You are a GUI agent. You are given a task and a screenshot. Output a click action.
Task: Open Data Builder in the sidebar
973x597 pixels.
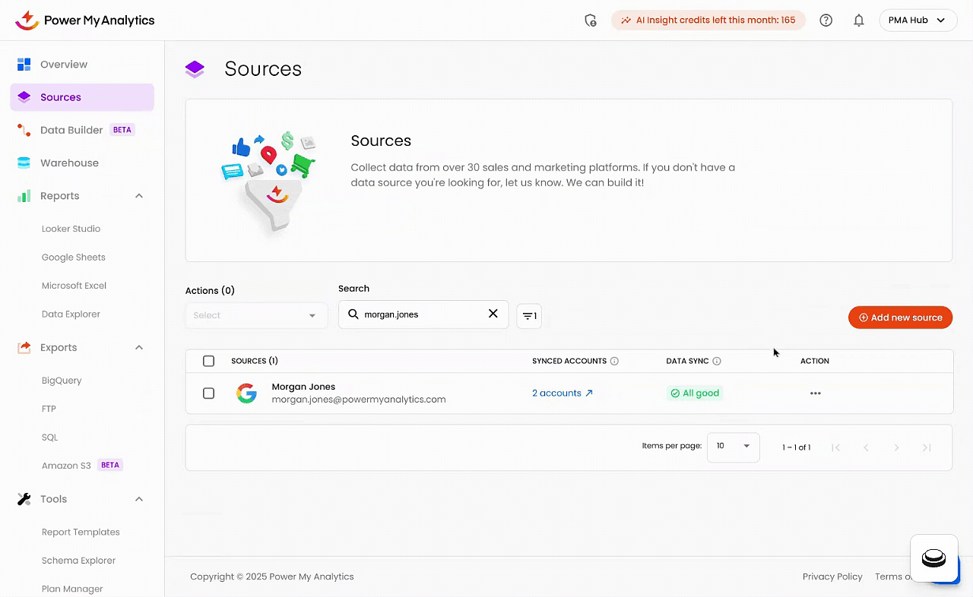pyautogui.click(x=71, y=130)
